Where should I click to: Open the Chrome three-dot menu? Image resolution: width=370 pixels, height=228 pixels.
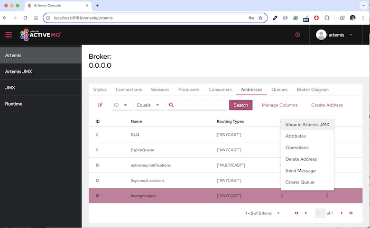(363, 18)
